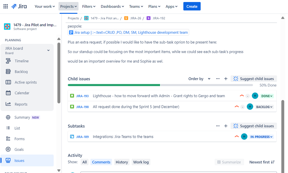The image size is (288, 173).
Task: Select the Issues icon in sidebar
Action: click(x=8, y=161)
